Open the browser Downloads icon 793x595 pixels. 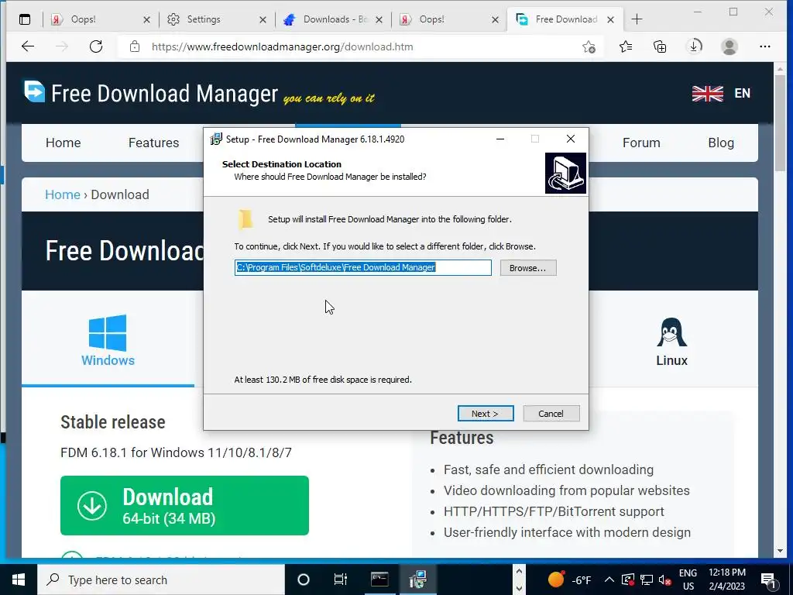[x=695, y=46]
